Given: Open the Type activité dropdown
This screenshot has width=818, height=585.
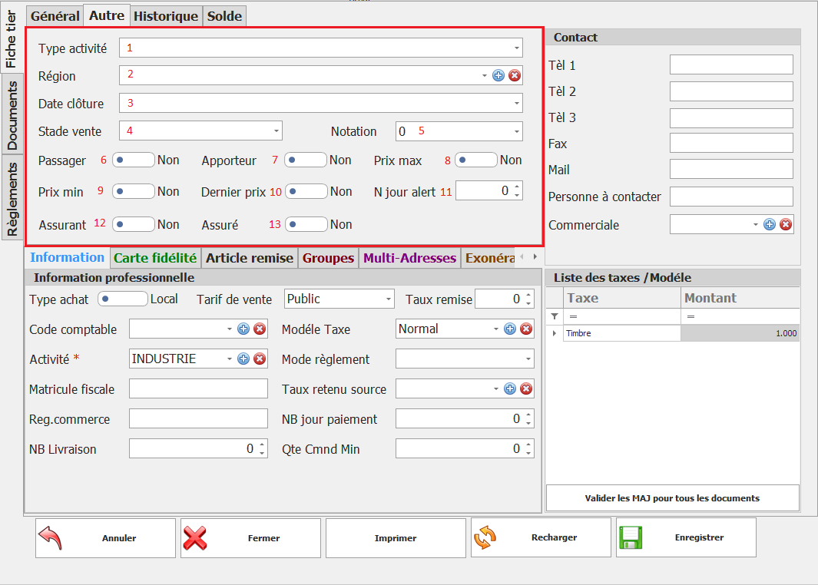Looking at the screenshot, I should click(516, 48).
